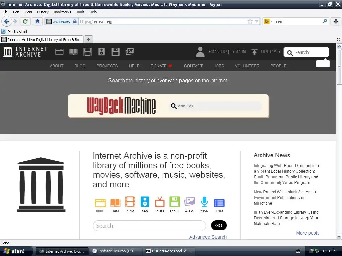Click the search magnifier in browser search box
Viewport: 342px width, 256px height.
325,21
